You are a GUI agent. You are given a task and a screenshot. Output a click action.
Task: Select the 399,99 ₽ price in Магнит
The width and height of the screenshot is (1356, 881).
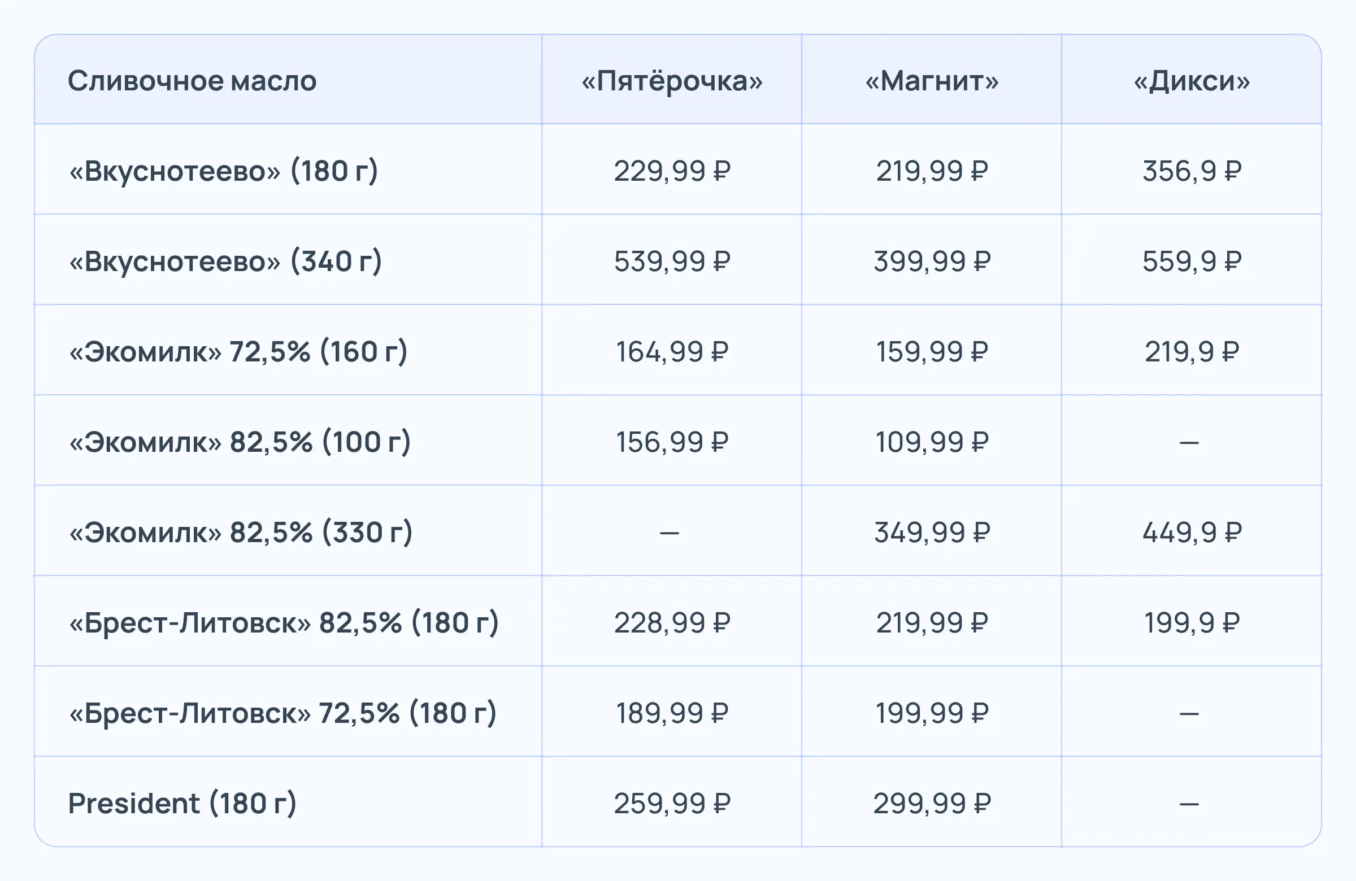932,261
